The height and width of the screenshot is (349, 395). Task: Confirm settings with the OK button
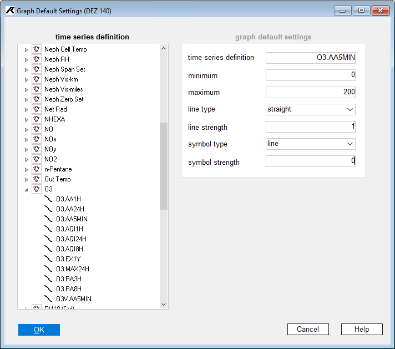pos(39,330)
